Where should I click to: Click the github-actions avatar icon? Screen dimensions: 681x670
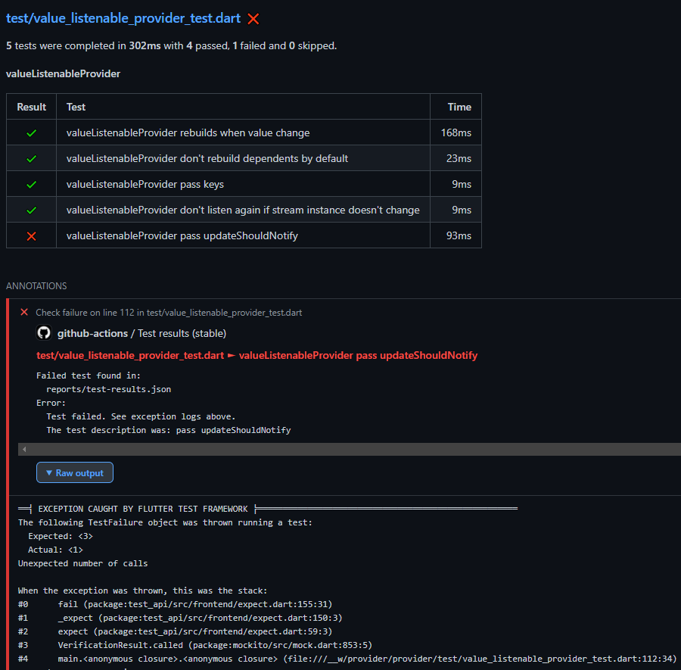point(44,333)
